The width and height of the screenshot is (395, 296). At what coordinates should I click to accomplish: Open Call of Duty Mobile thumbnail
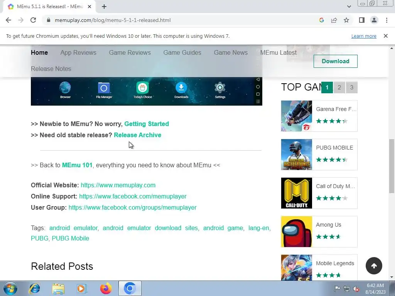pos(297,193)
